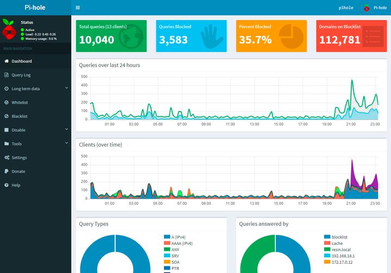Screen dimensions: 391x273
Task: Click the Pi-hole raspberry logo in sidebar
Action: click(9, 29)
